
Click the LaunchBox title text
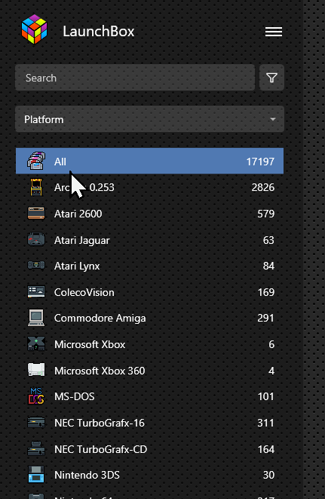99,31
